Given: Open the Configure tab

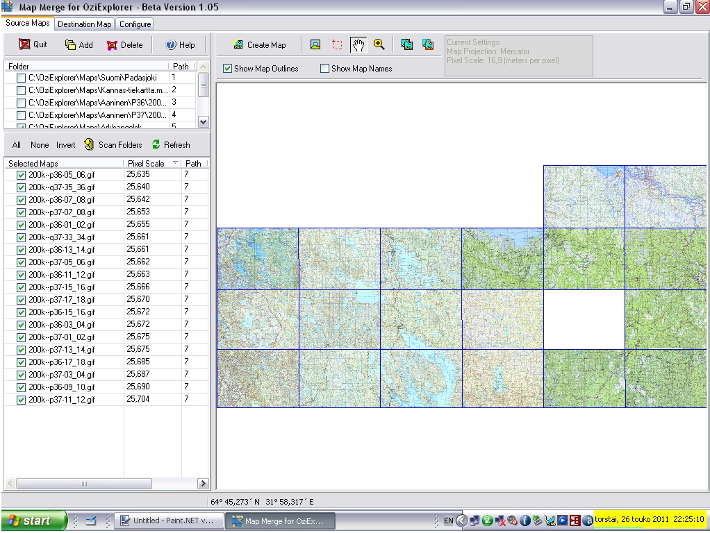Looking at the screenshot, I should (x=135, y=24).
